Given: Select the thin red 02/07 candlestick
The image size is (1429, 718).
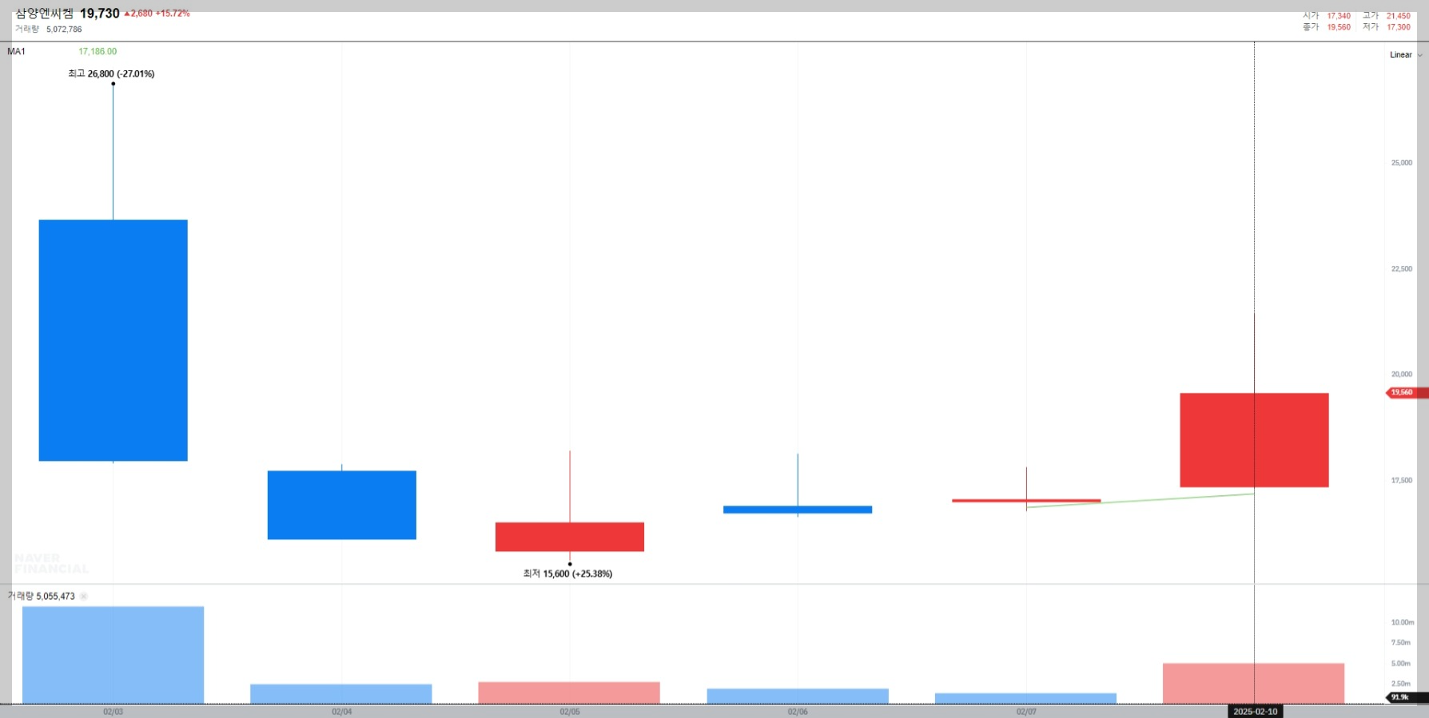Looking at the screenshot, I should pyautogui.click(x=1026, y=501).
